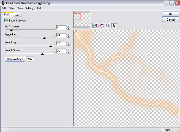Select the arrow pointer tool
Image resolution: width=180 pixels, height=132 pixels.
(114, 26)
